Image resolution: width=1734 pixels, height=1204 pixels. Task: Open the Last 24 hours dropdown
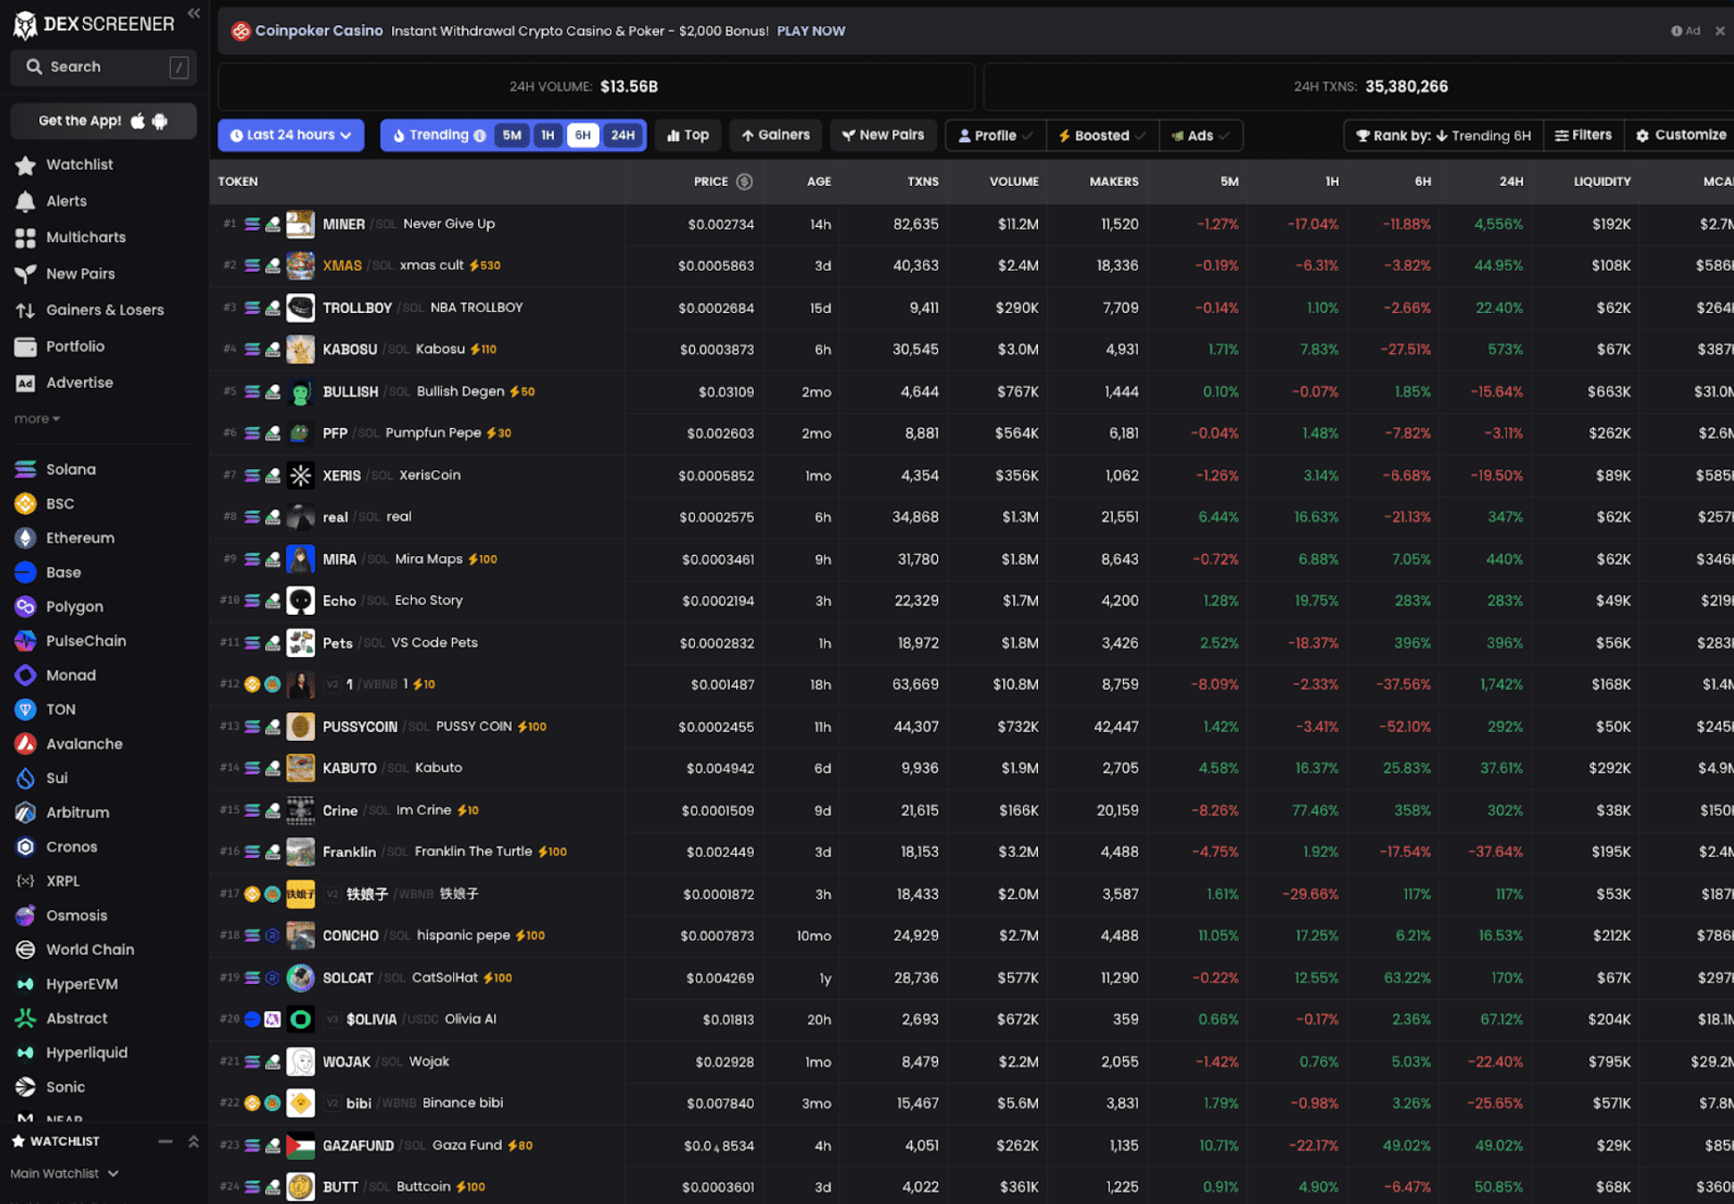(x=290, y=135)
